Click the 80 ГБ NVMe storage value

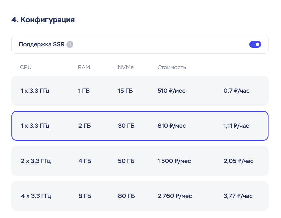[126, 196]
